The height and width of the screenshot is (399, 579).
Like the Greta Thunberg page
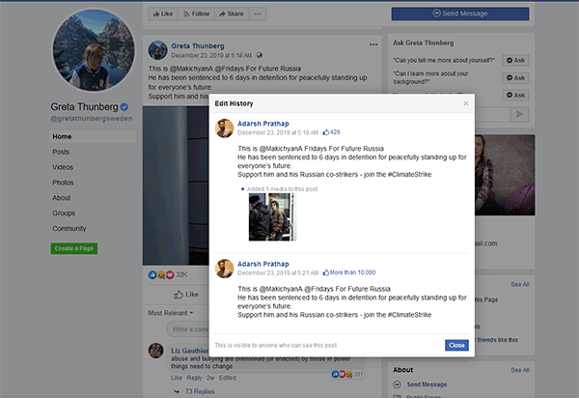tap(163, 14)
